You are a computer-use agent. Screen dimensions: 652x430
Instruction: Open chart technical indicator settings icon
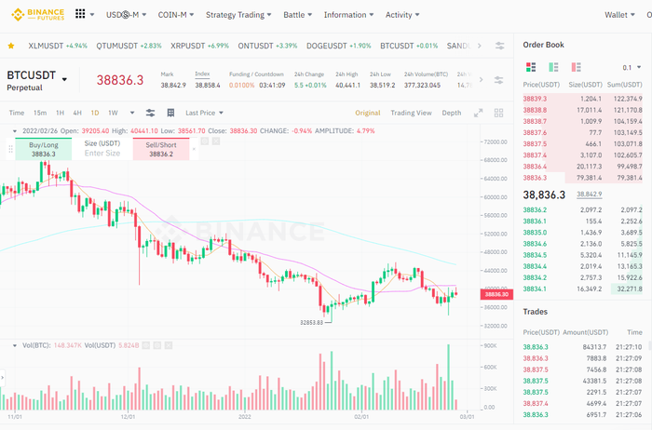coord(151,113)
